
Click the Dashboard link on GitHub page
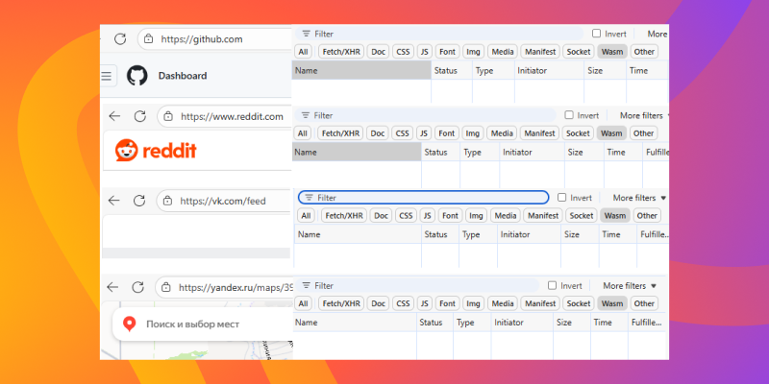click(x=183, y=76)
